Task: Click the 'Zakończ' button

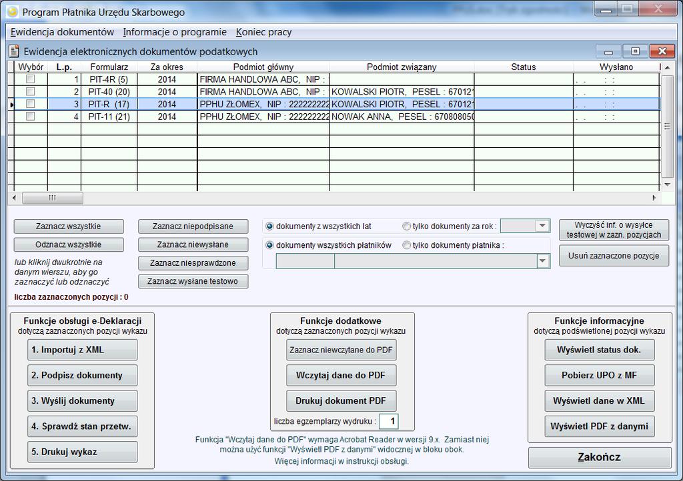Action: point(600,457)
